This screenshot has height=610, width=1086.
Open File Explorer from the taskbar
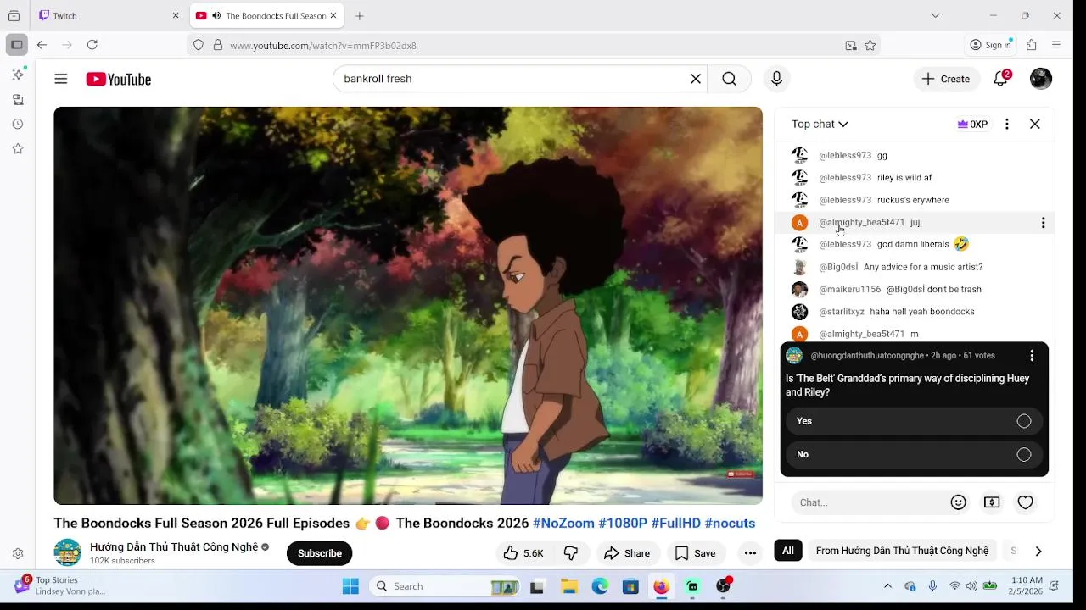click(x=569, y=586)
